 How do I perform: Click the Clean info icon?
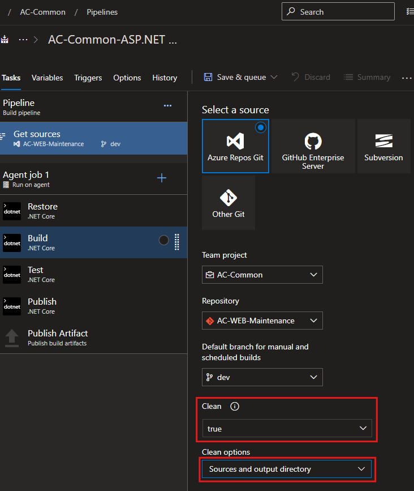click(x=235, y=406)
